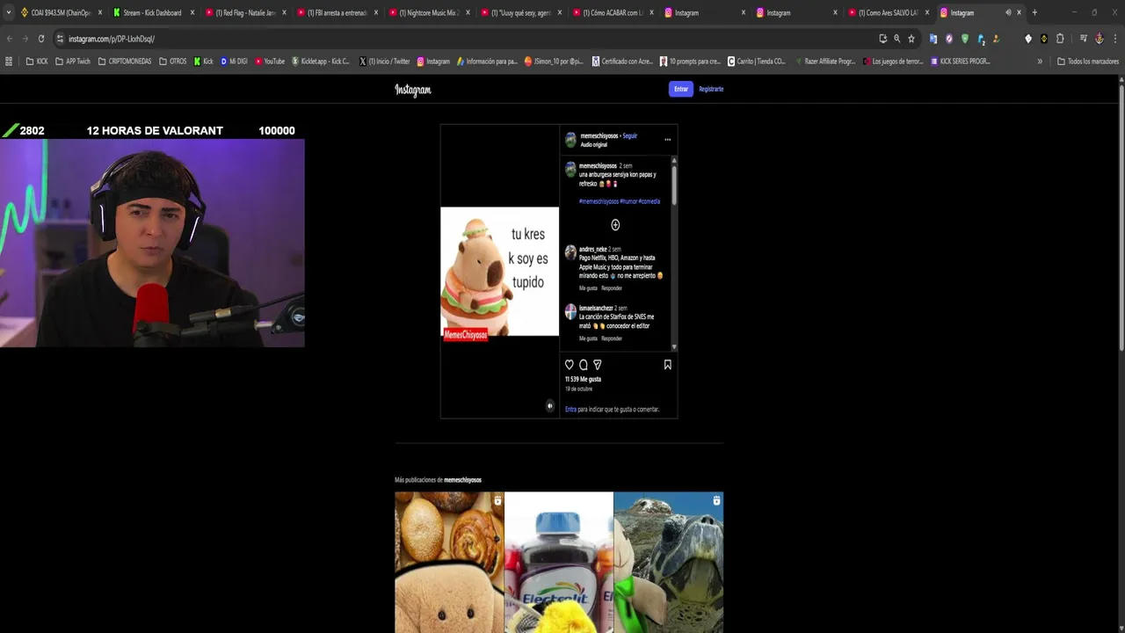1125x633 pixels.
Task: Reload the page
Action: click(40, 39)
